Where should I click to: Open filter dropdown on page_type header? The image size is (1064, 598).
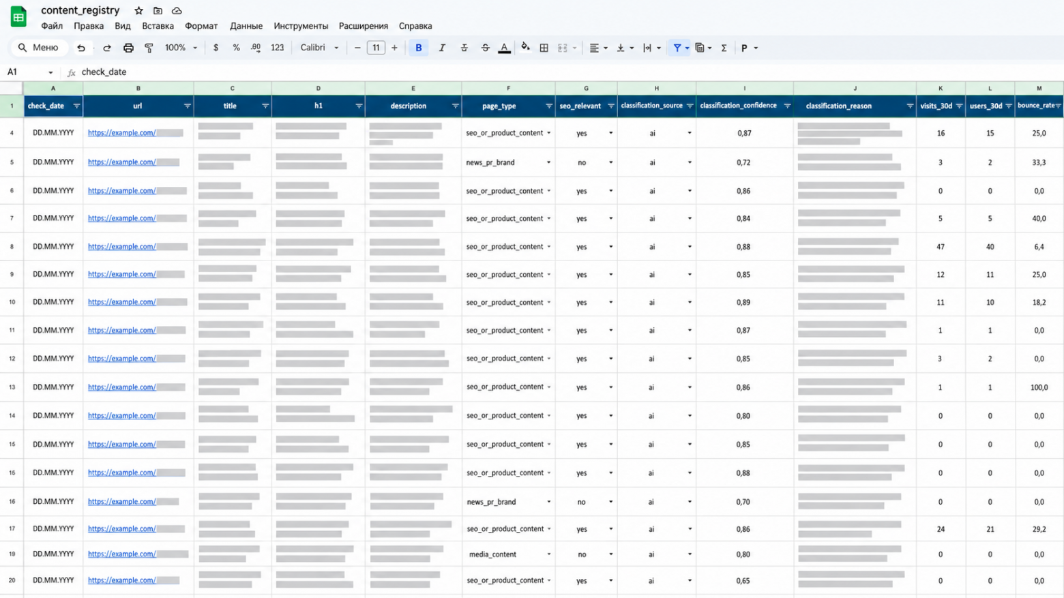click(548, 106)
